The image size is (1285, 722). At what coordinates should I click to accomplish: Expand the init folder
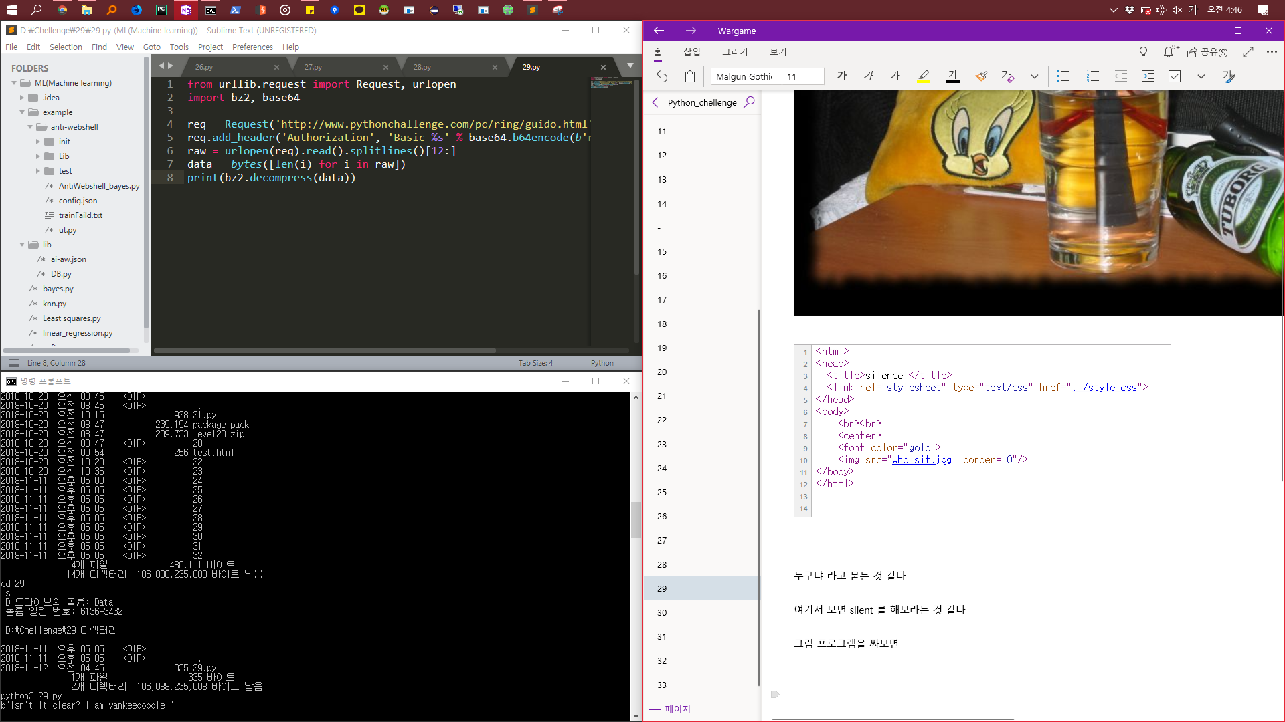point(38,142)
